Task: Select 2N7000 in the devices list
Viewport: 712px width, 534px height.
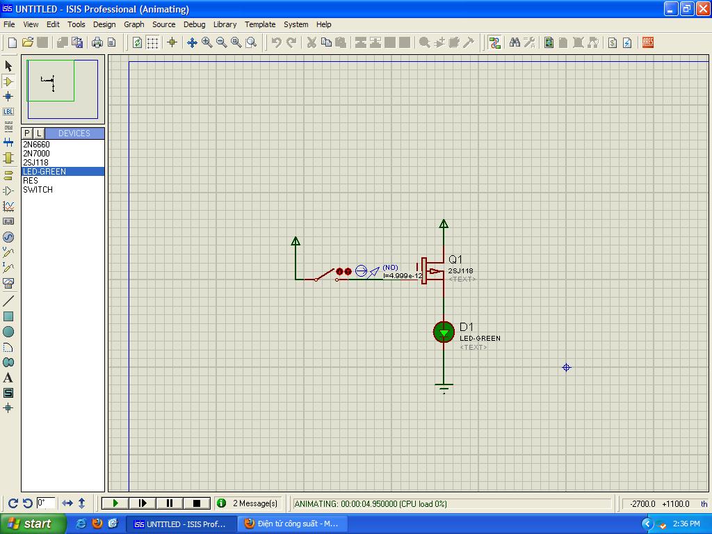Action: 36,154
